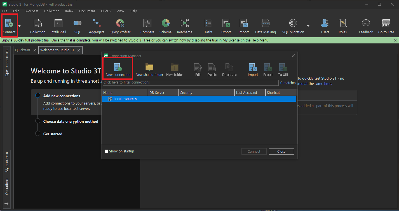Open the Document menu

[87, 11]
